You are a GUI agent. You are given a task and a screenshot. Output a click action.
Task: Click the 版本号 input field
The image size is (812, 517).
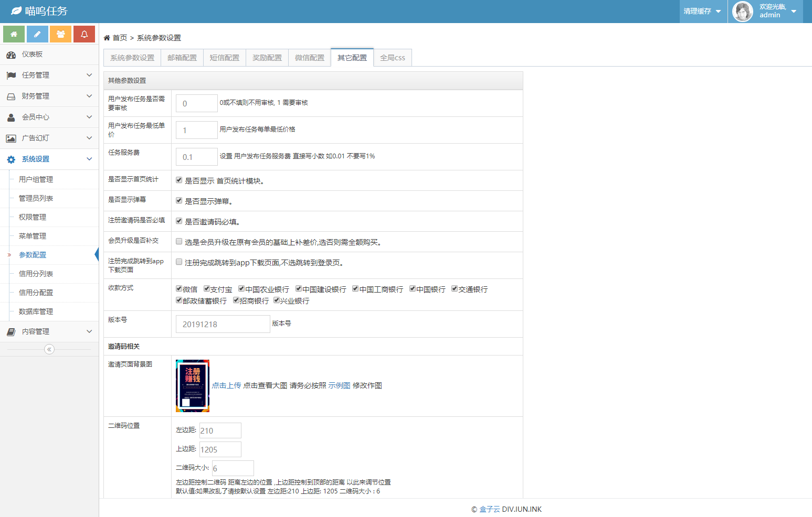coord(223,324)
